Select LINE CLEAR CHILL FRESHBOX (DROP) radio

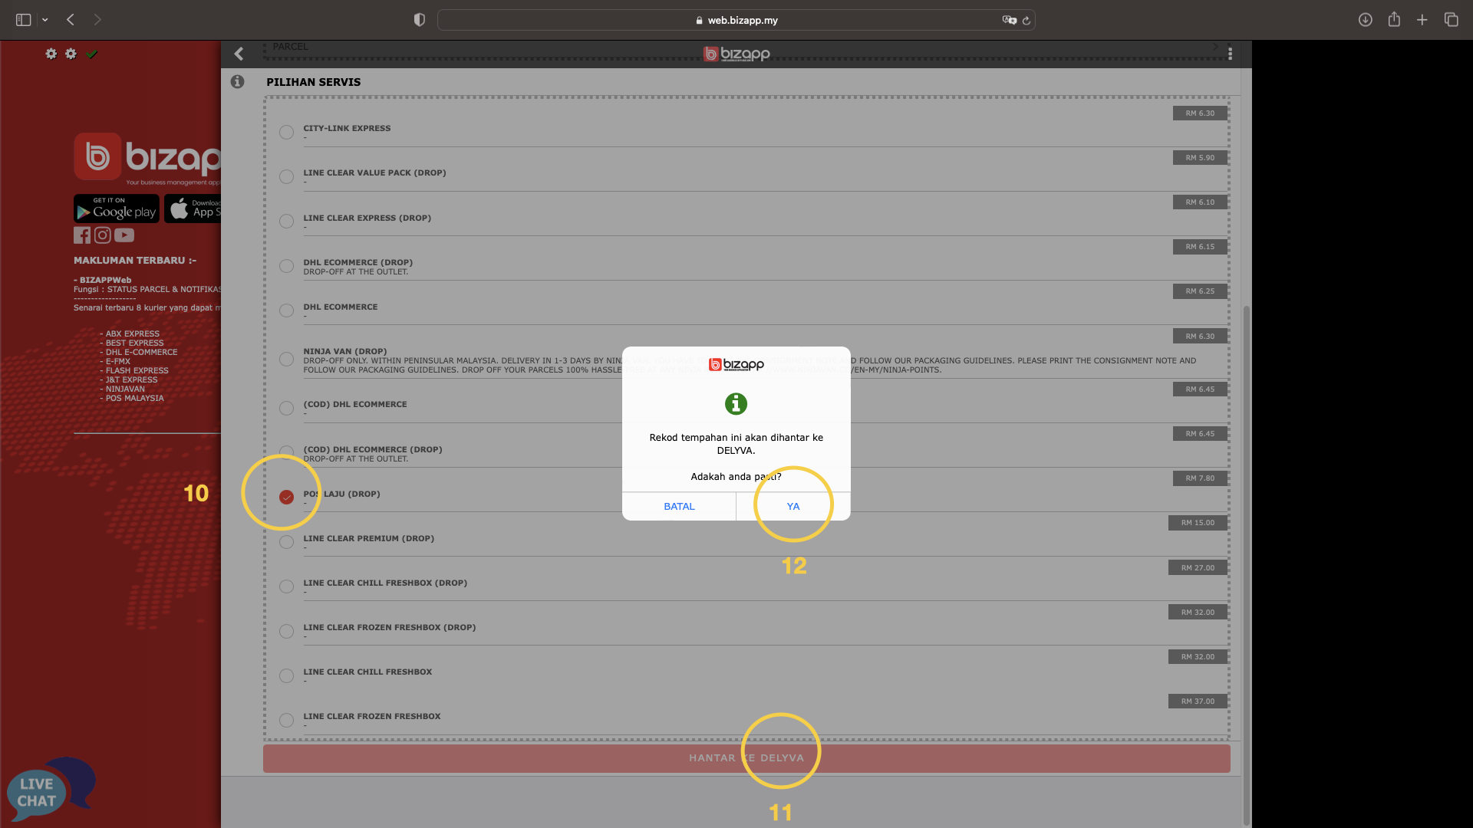point(286,586)
